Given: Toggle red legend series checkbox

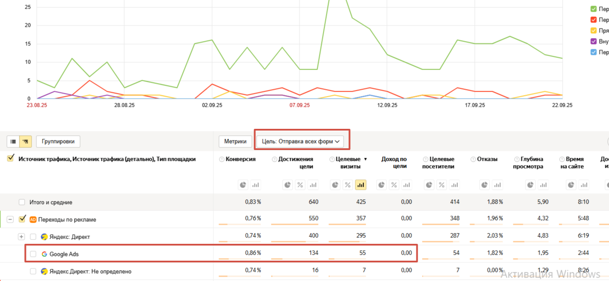Looking at the screenshot, I should coord(594,19).
